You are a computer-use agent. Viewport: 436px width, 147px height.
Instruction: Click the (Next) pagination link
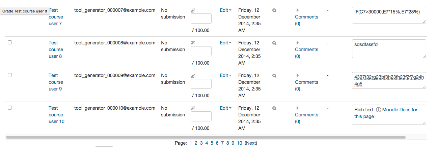tap(251, 143)
